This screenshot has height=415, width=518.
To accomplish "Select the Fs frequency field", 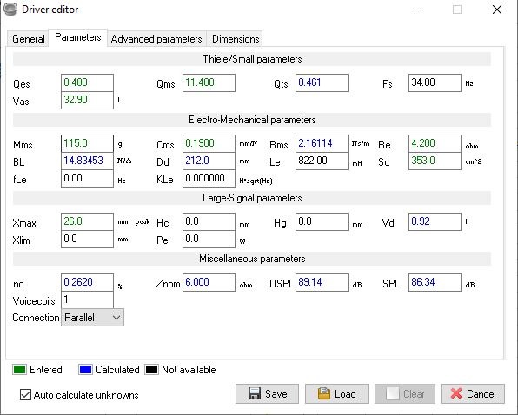I will point(435,82).
